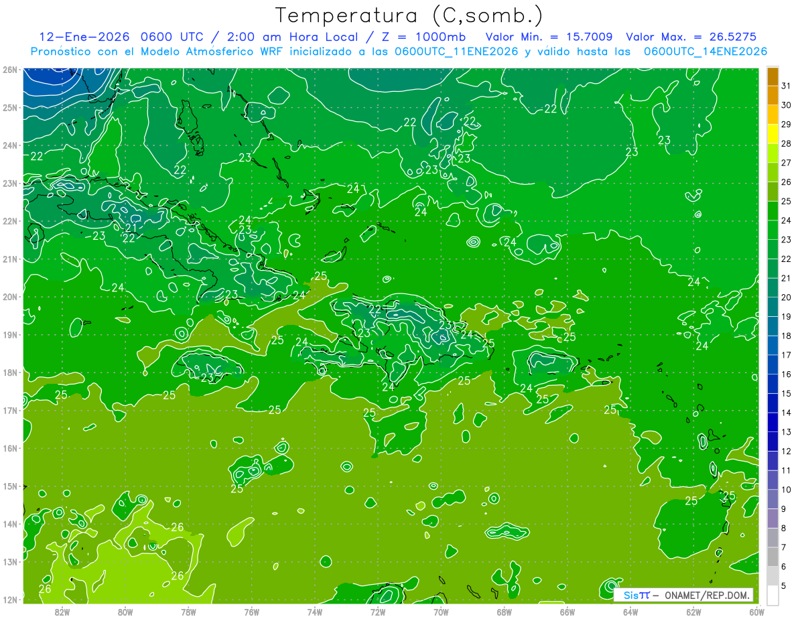
Task: Click the white swatch below 5
Action: coord(773,594)
